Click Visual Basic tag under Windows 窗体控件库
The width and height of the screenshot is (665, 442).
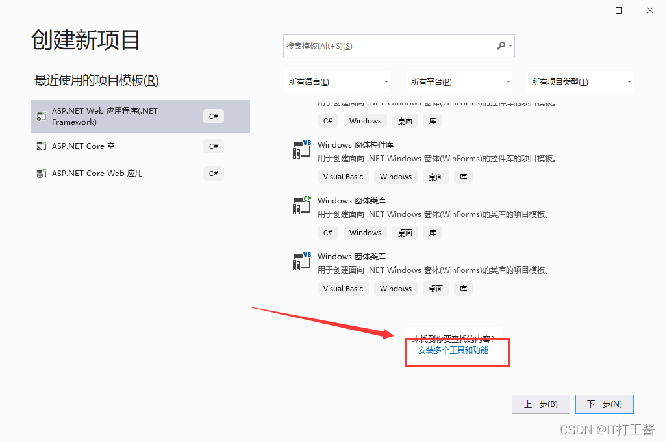click(343, 177)
